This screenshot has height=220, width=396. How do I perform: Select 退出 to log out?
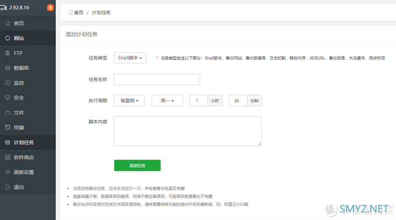click(28, 187)
